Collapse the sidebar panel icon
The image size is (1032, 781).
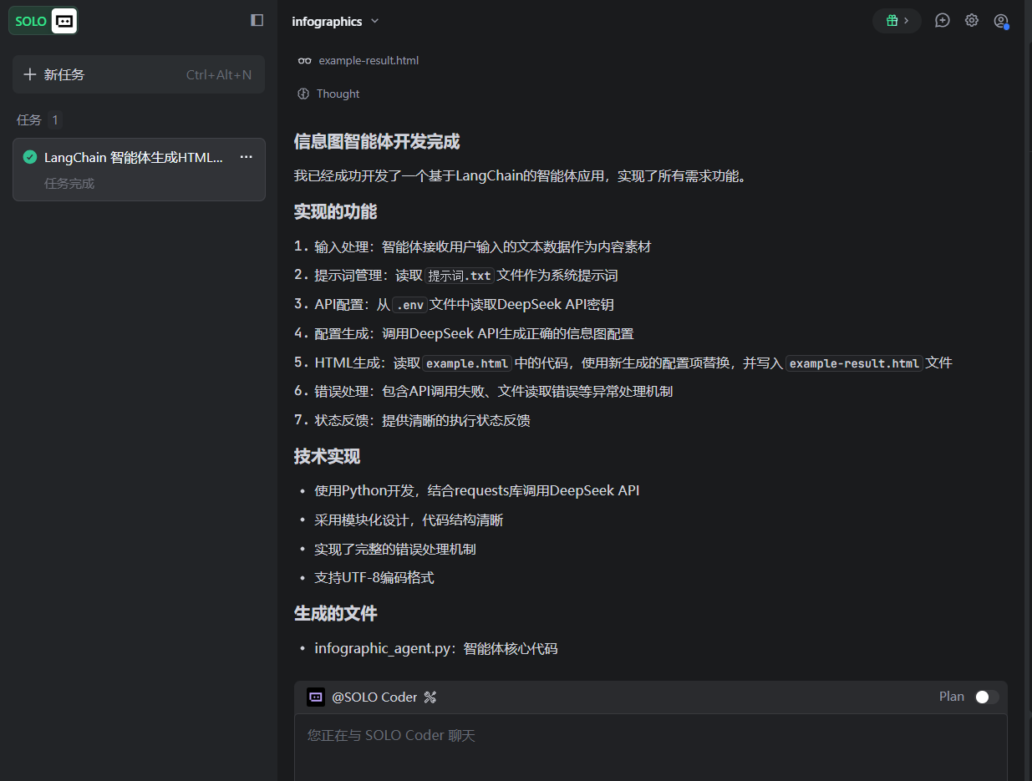coord(257,20)
